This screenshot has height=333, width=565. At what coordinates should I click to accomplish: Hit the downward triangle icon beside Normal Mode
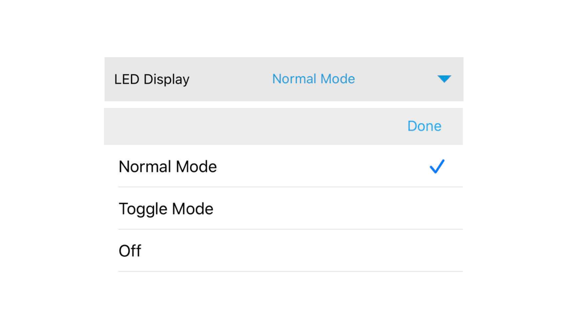coord(444,79)
